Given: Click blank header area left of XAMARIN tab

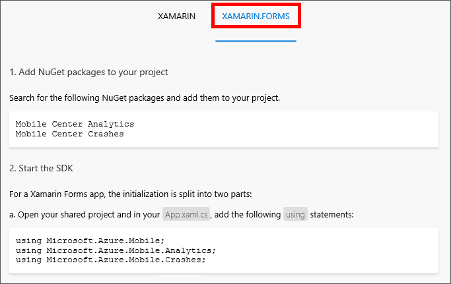Looking at the screenshot, I should point(73,16).
